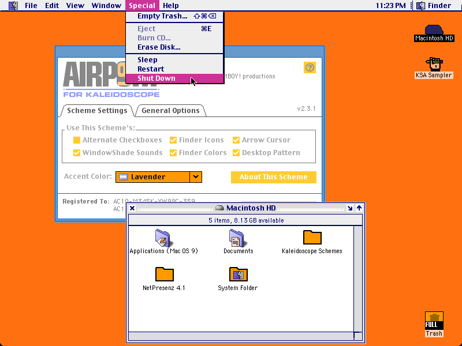Close the open Special menu

[x=142, y=5]
